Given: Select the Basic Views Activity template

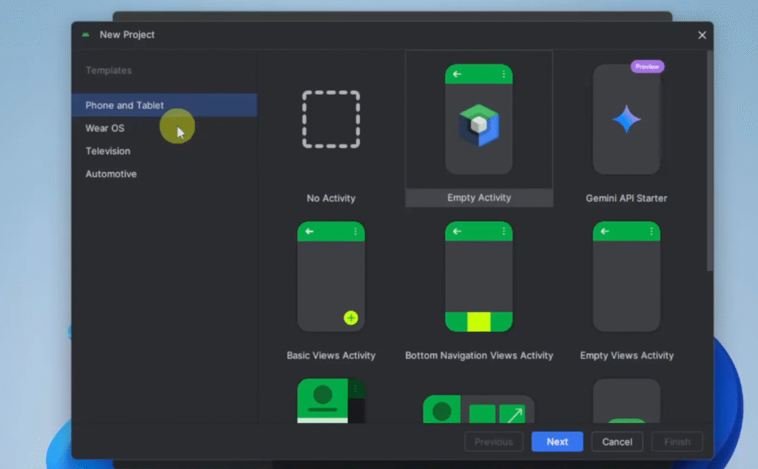Looking at the screenshot, I should 331,286.
